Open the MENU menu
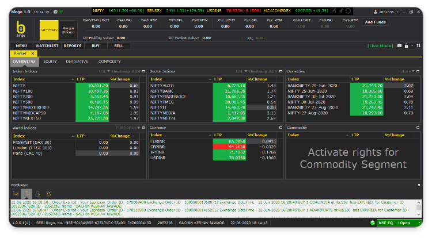 click(21, 46)
